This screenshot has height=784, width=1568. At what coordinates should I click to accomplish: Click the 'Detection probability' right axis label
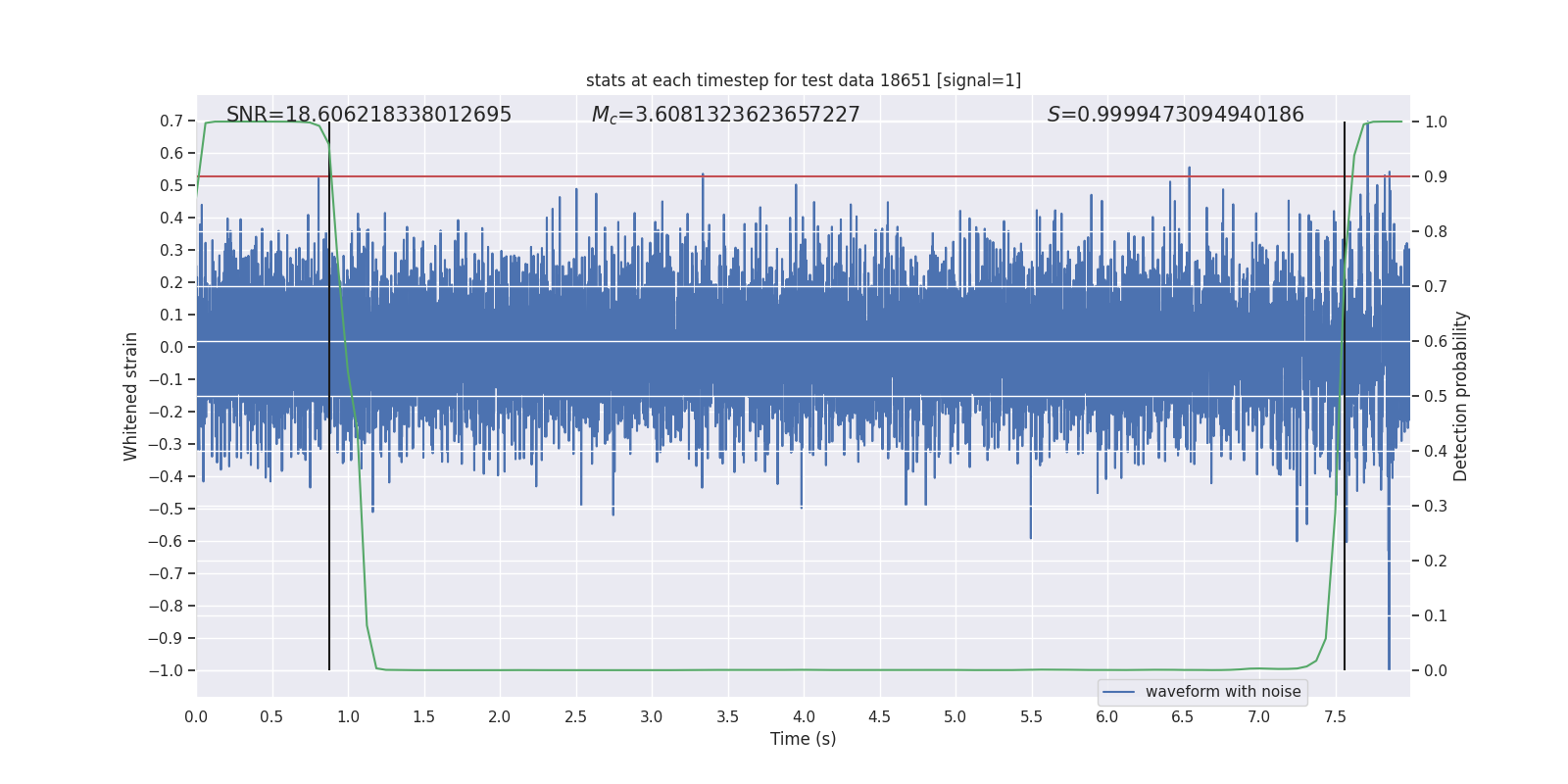(x=1461, y=396)
